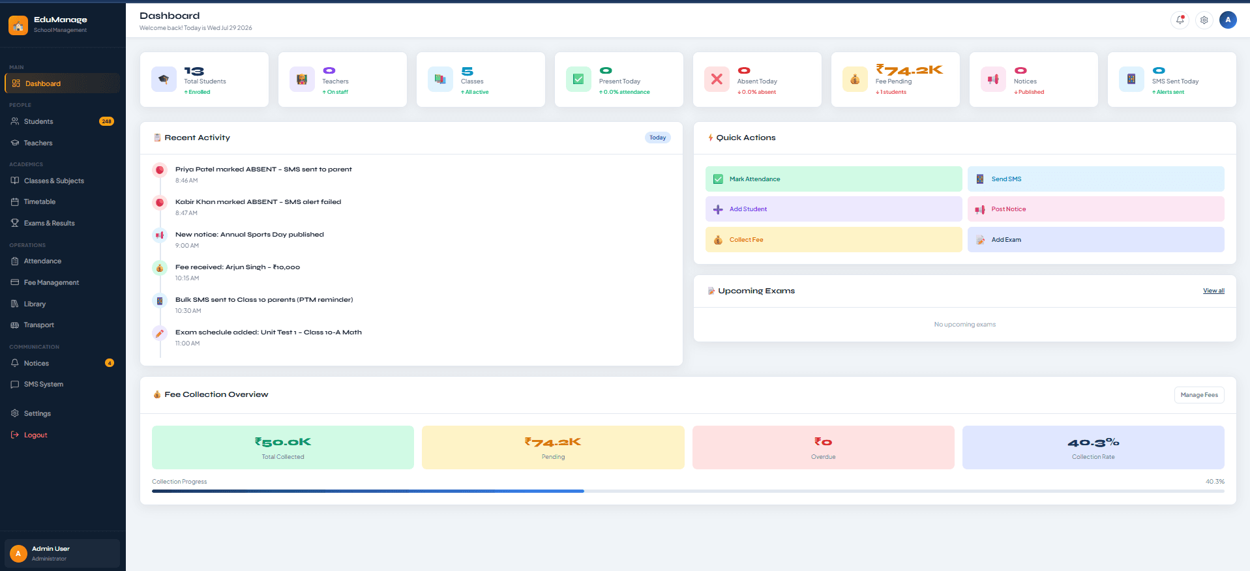Open Dashboard in the sidebar
The image size is (1250, 571).
point(63,83)
